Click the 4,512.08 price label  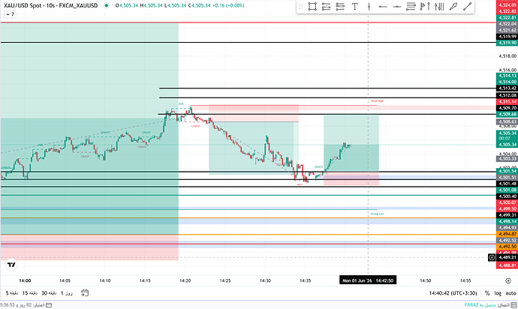tap(507, 95)
